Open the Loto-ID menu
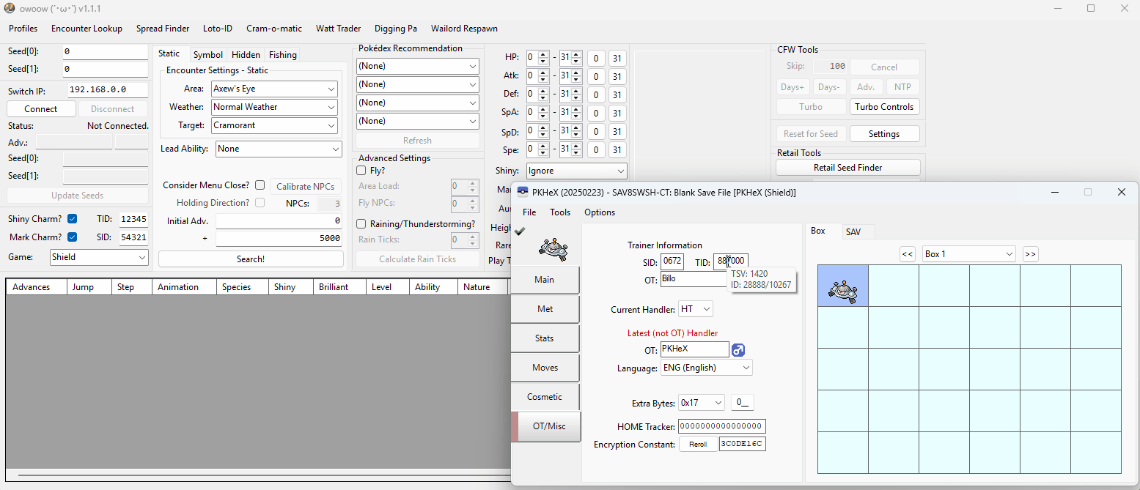The width and height of the screenshot is (1140, 490). 218,29
